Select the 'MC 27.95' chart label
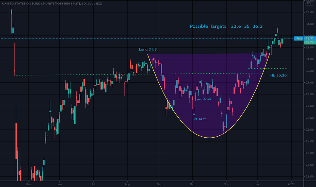 pos(204,99)
